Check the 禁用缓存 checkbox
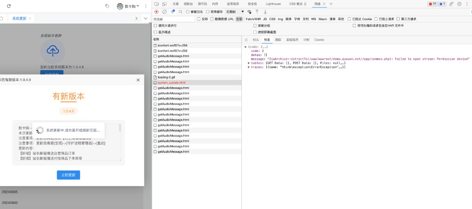 click(208, 12)
